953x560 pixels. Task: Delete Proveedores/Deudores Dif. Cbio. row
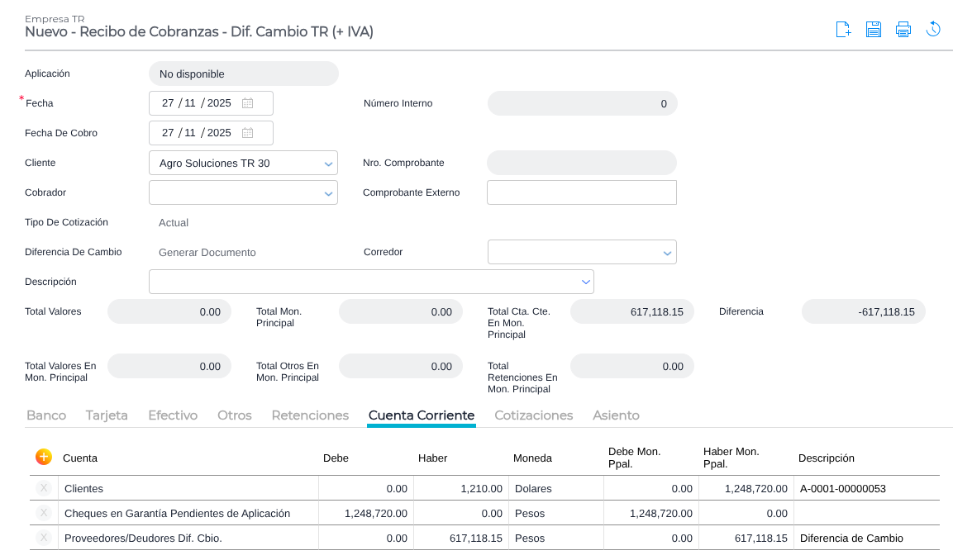[44, 538]
